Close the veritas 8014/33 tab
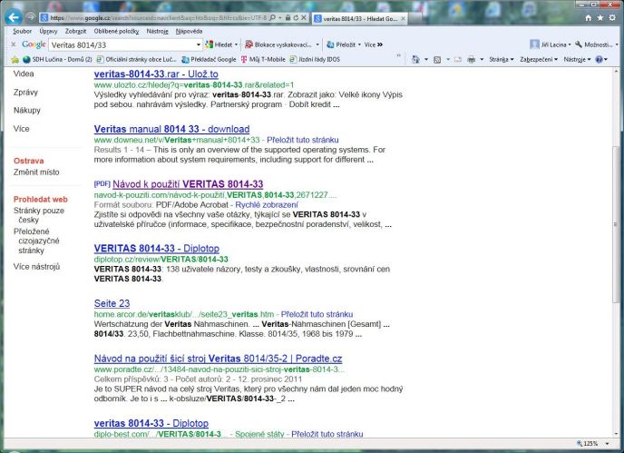 point(403,18)
